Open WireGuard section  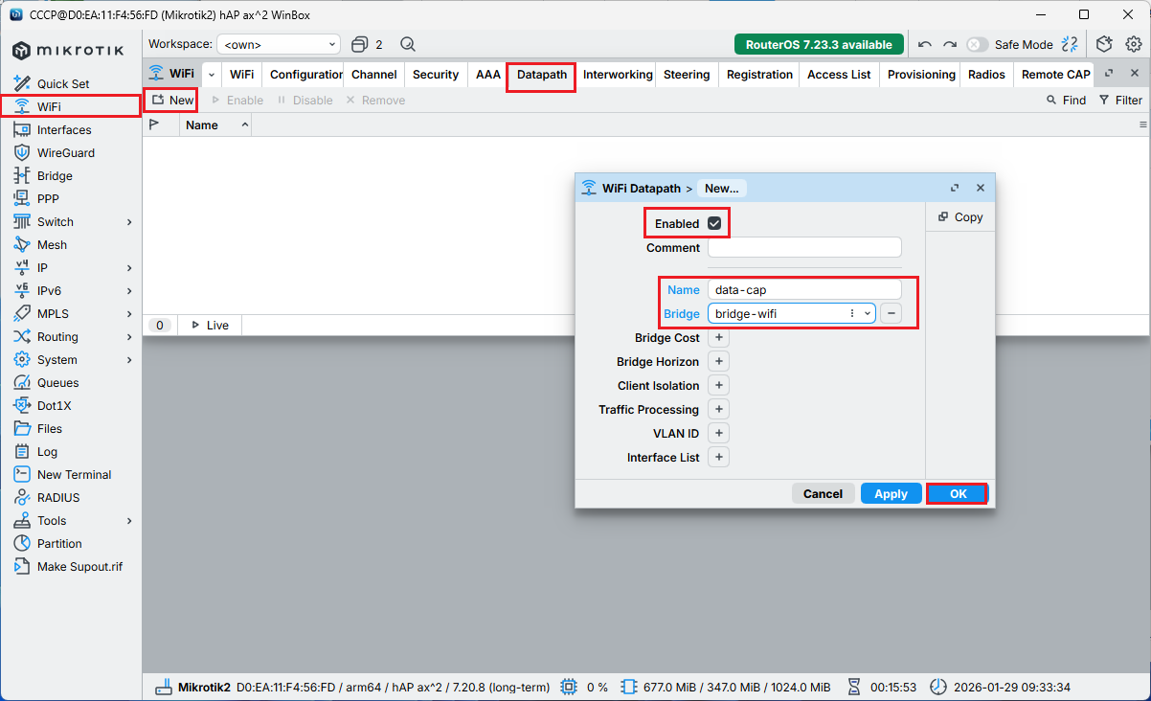tap(66, 153)
